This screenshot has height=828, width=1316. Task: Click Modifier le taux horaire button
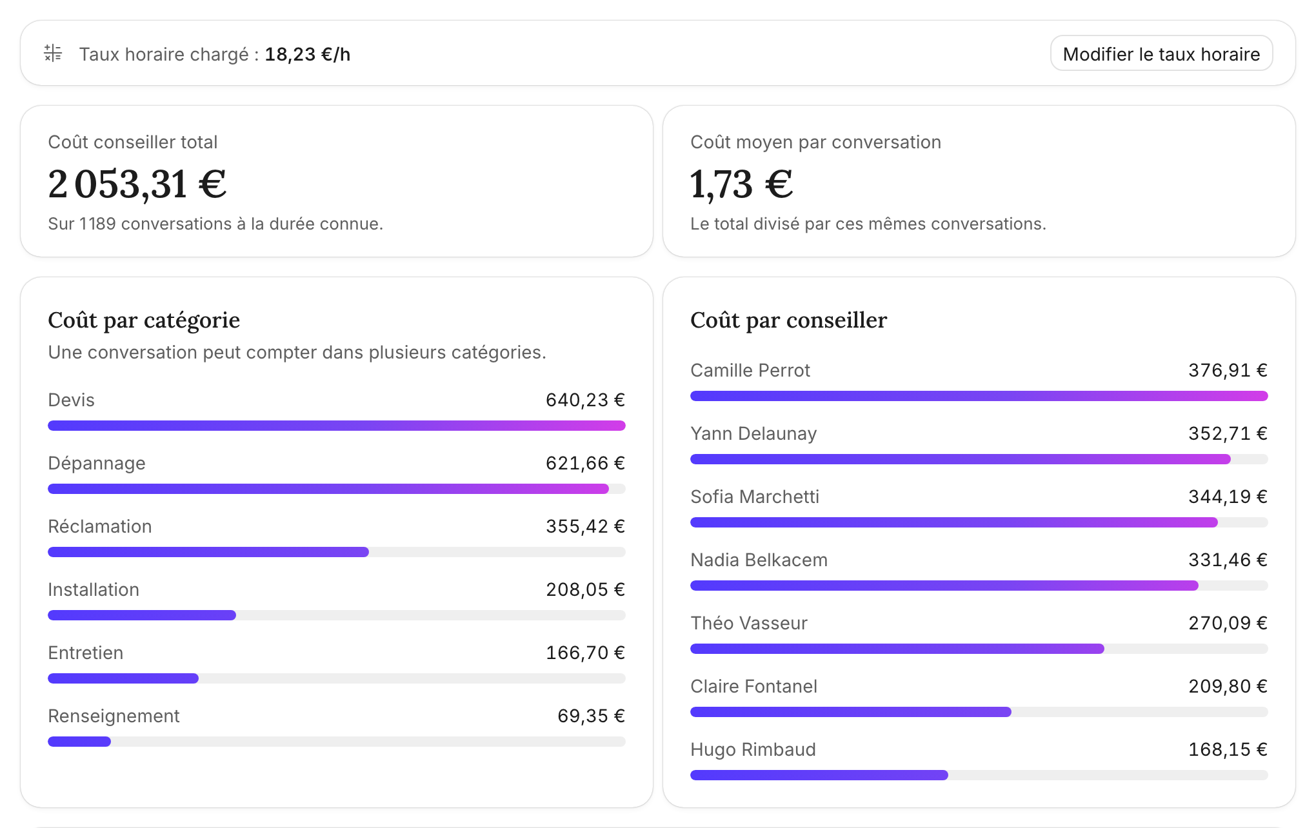[1161, 54]
